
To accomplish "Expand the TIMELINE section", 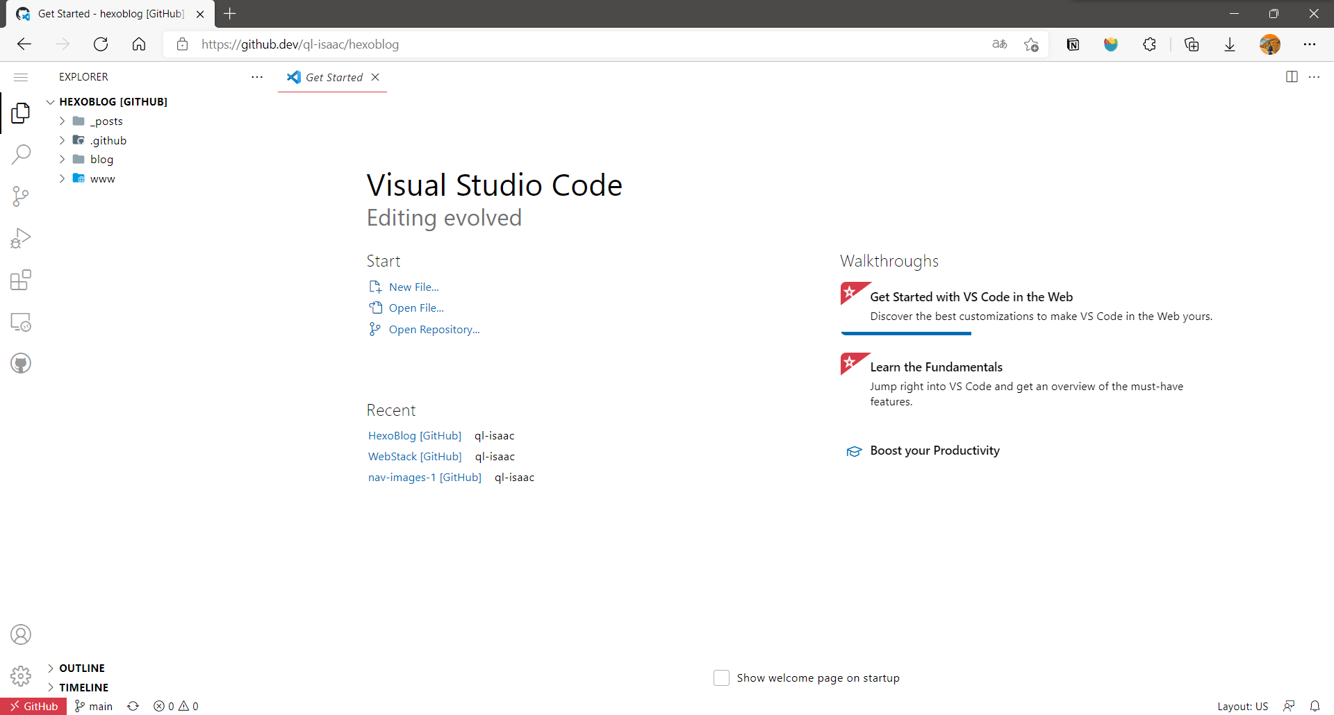I will pos(83,687).
